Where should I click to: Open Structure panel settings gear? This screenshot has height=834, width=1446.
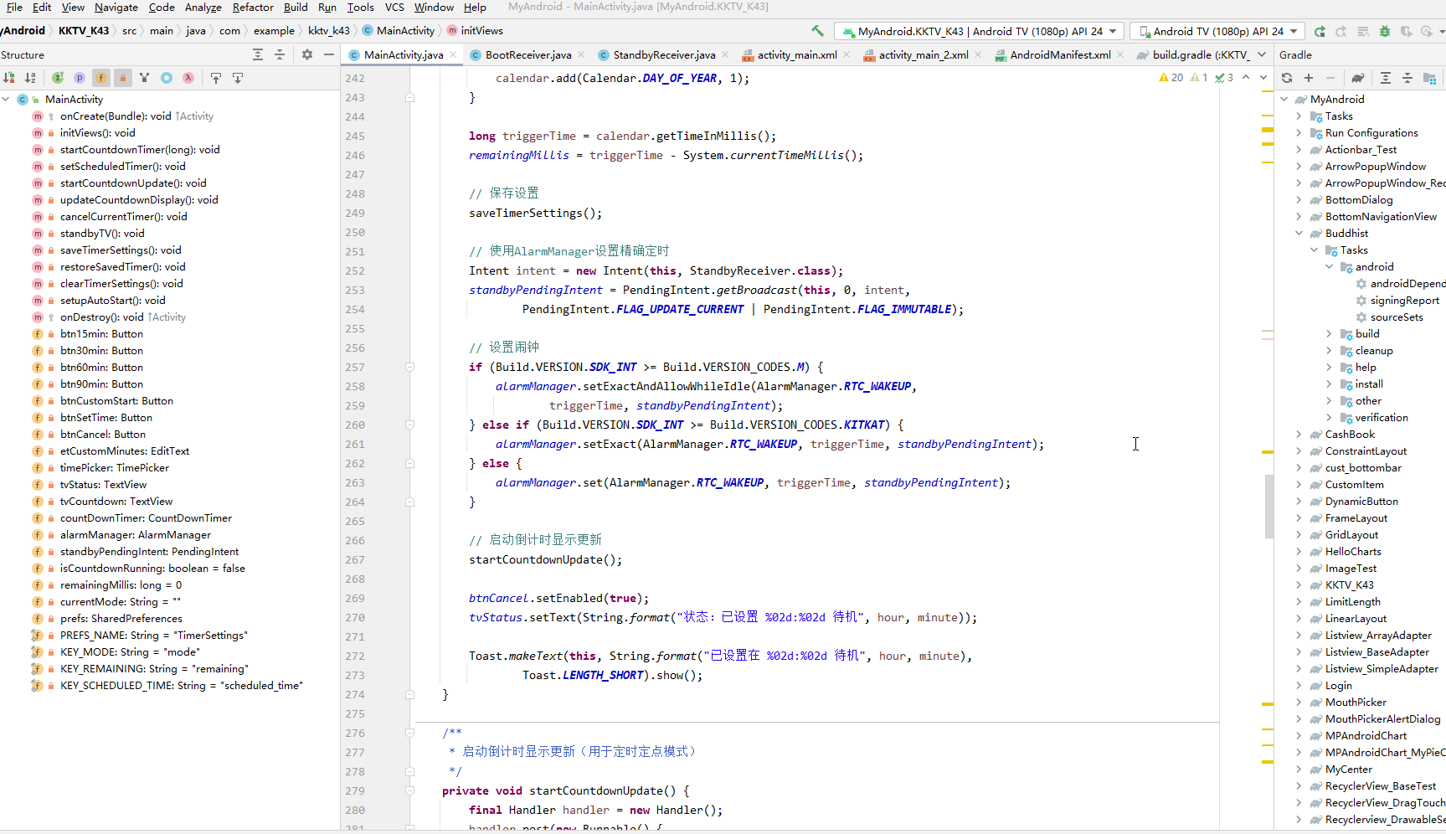(x=307, y=54)
